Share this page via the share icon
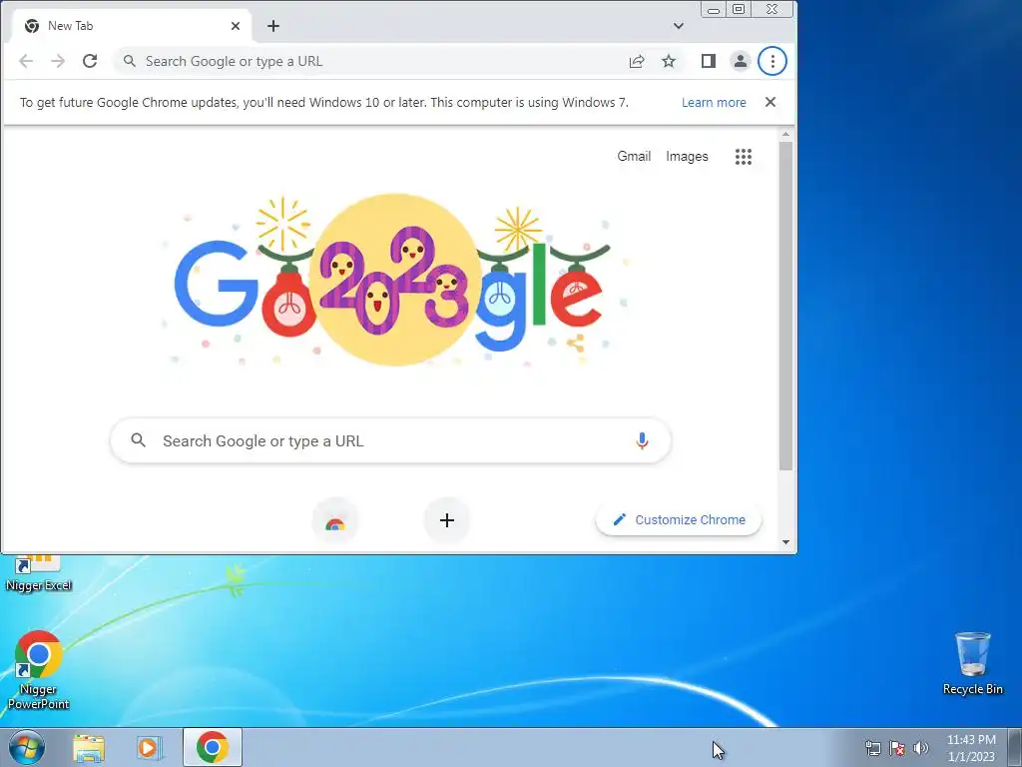This screenshot has width=1022, height=767. click(637, 61)
